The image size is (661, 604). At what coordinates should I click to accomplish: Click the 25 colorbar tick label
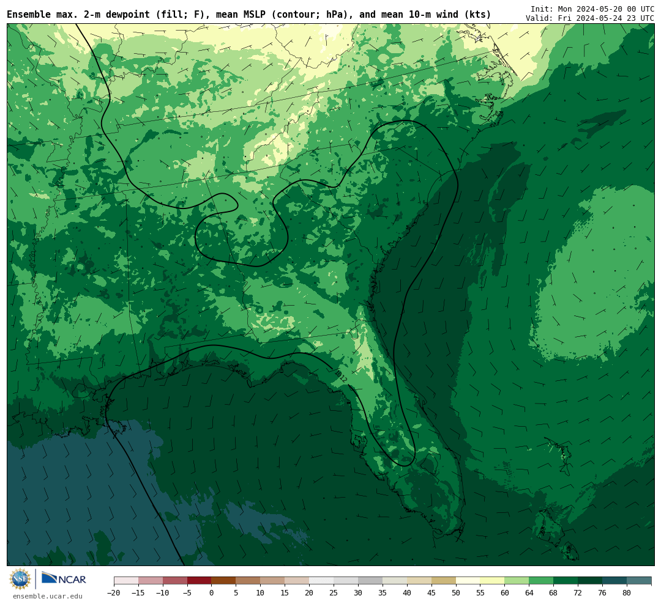[334, 593]
